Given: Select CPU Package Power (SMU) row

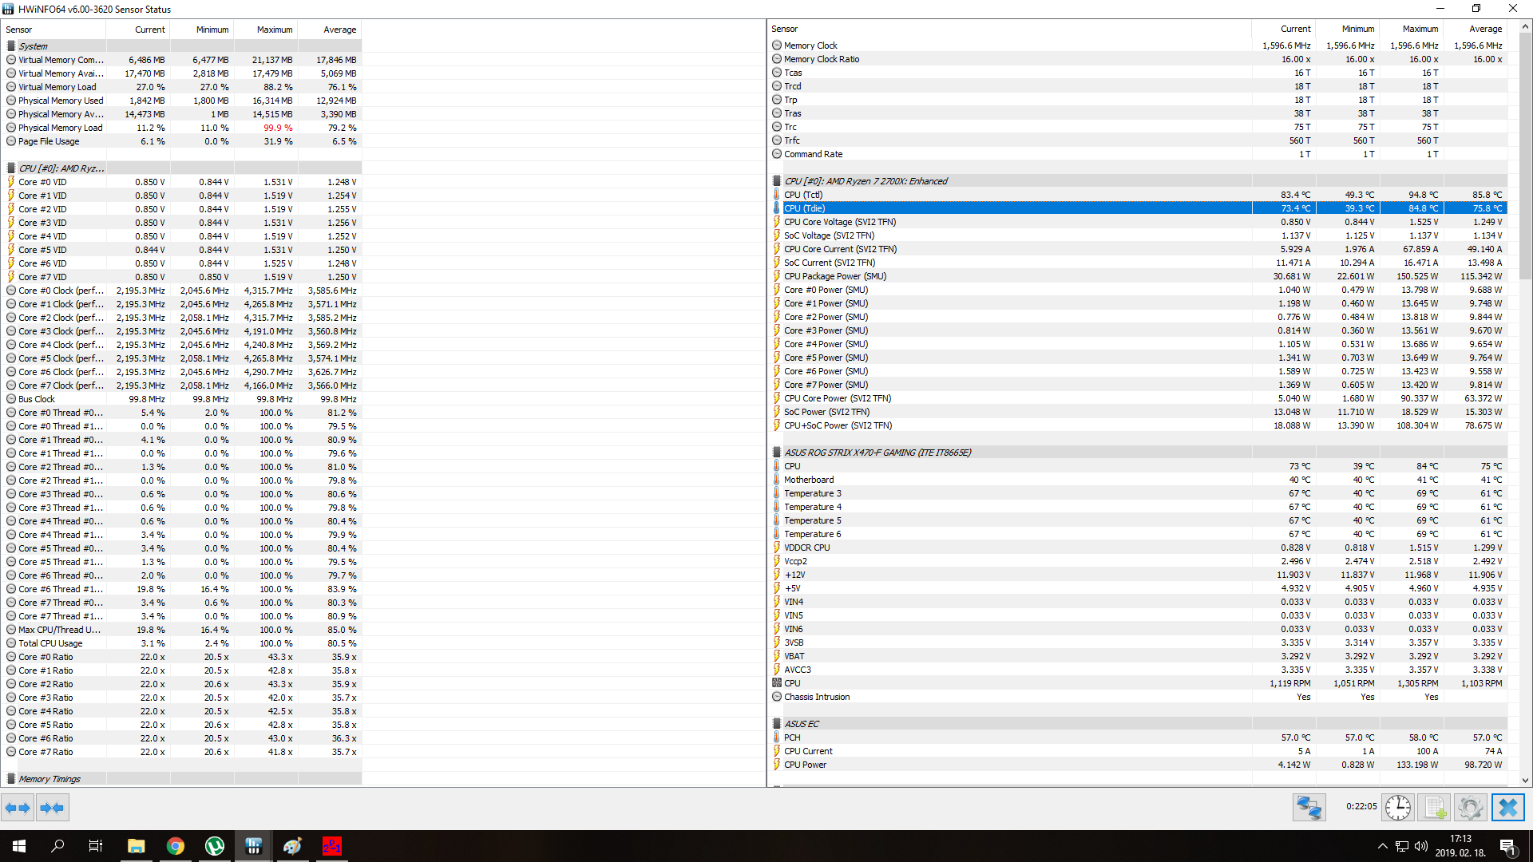Looking at the screenshot, I should [1138, 276].
